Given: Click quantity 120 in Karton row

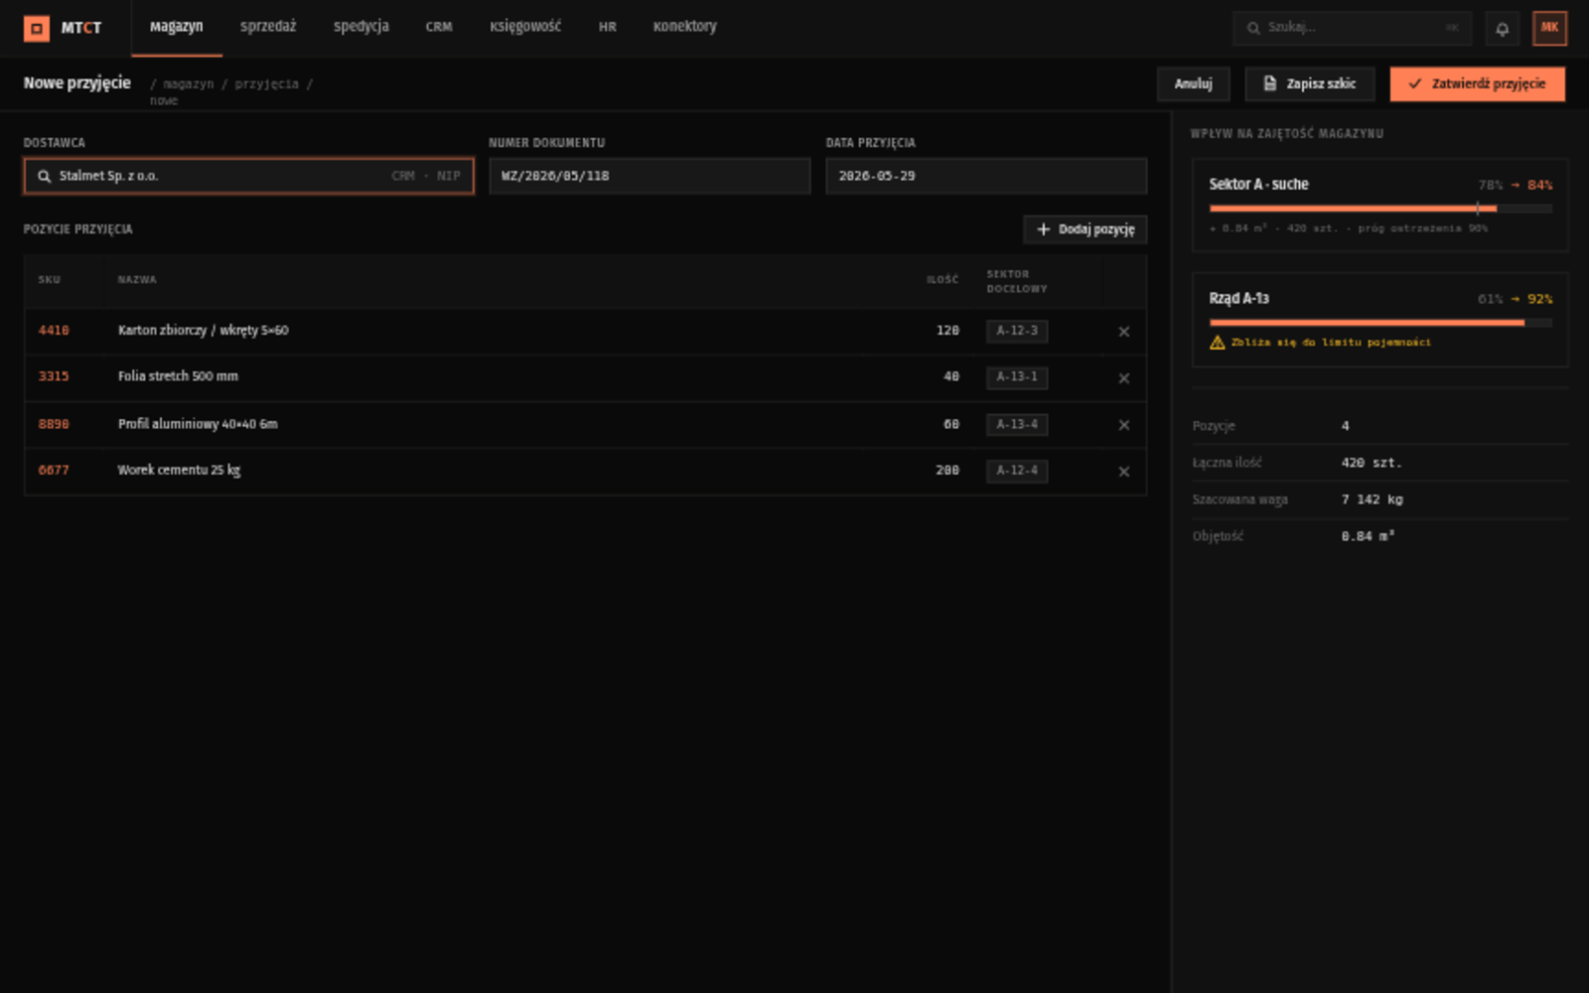Looking at the screenshot, I should pos(947,331).
